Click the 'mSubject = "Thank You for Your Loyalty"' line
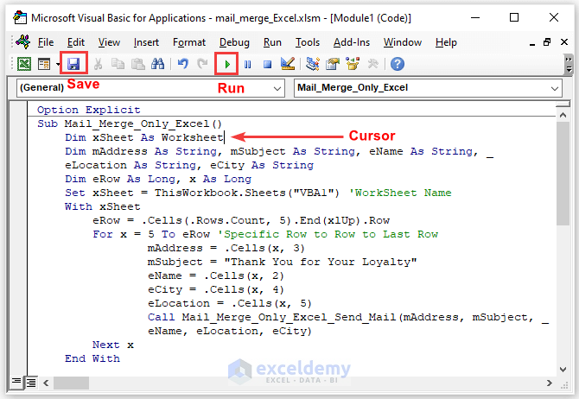 click(x=282, y=262)
